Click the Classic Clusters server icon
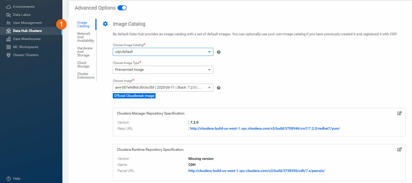412x183 pixels. tap(9, 55)
